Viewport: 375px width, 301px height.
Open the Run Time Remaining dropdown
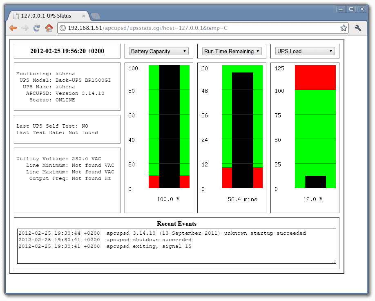(x=232, y=51)
